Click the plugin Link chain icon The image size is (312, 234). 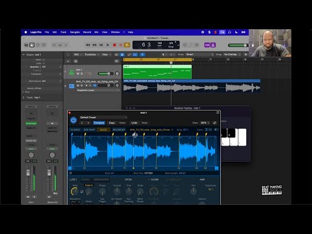click(x=214, y=123)
